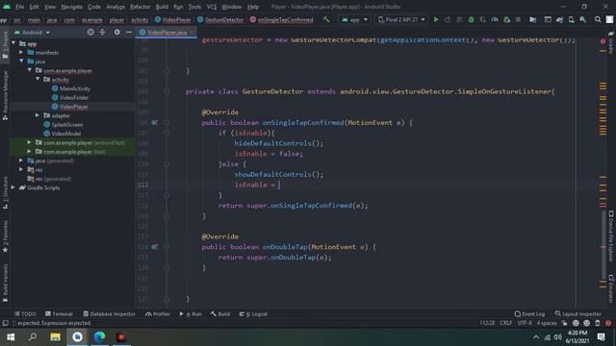Expand the java (generated) folder
Screen dimensions: 616x346
pyautogui.click(x=21, y=161)
